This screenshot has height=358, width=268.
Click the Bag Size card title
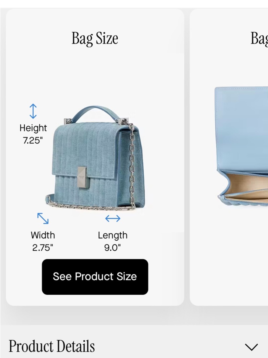(x=95, y=38)
